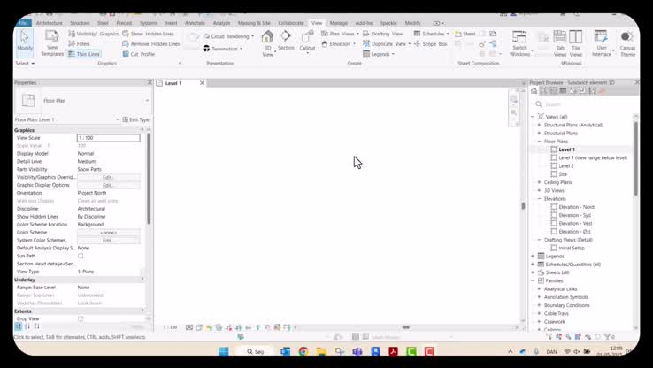Create a new Sheet

[465, 34]
